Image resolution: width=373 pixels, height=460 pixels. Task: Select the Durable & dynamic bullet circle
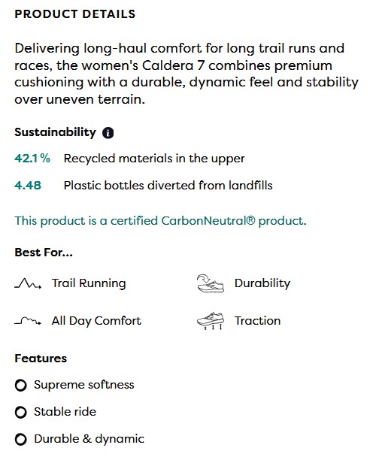pos(20,440)
